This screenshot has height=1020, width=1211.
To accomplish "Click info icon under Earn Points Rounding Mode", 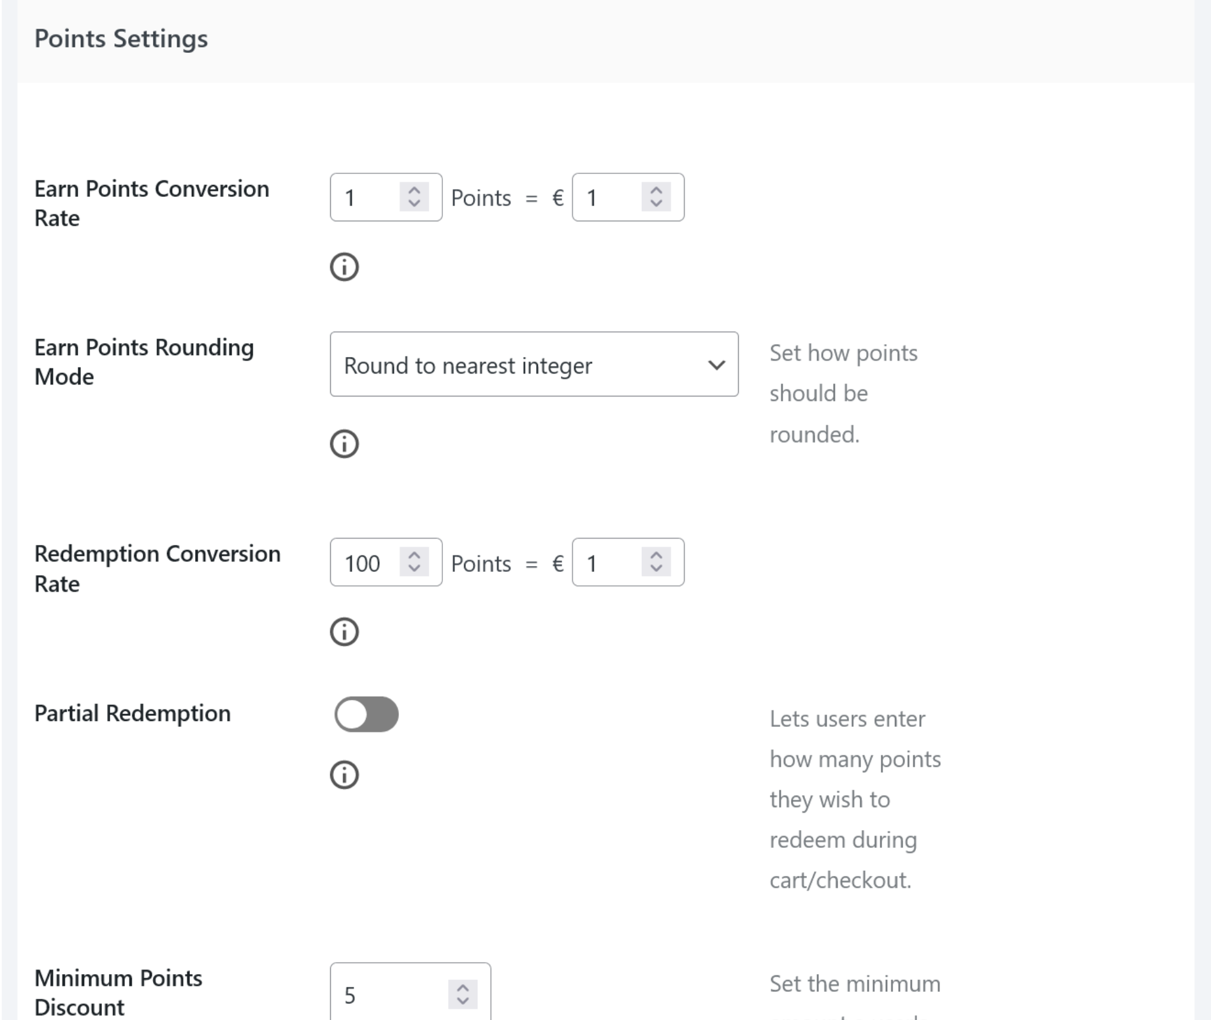I will click(x=344, y=444).
